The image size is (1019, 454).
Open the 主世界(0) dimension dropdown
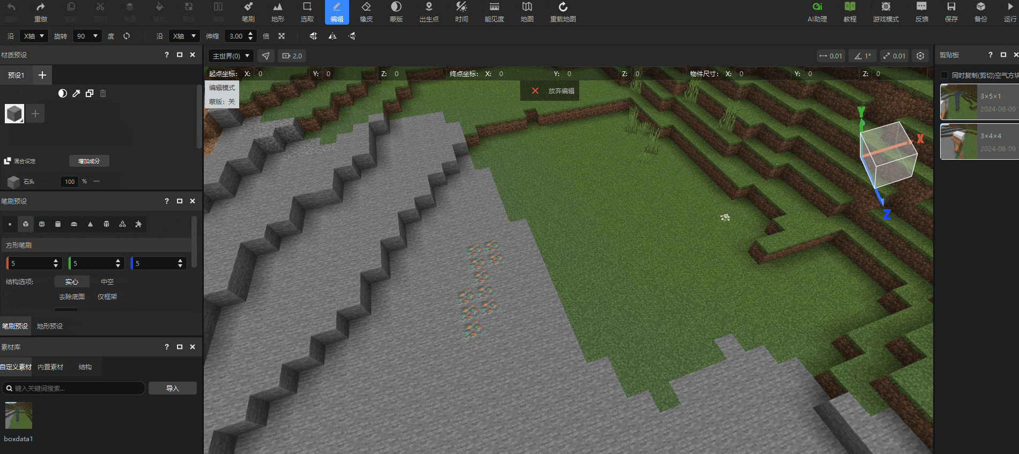tap(231, 56)
